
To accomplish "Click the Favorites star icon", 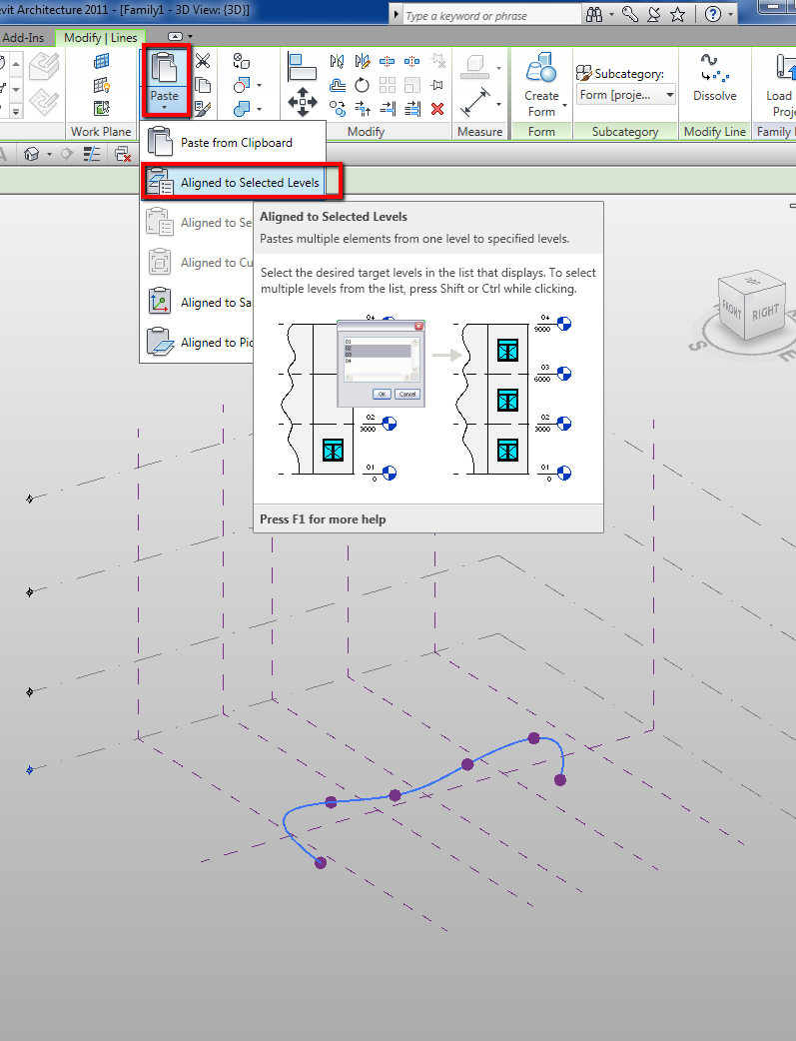I will (678, 15).
